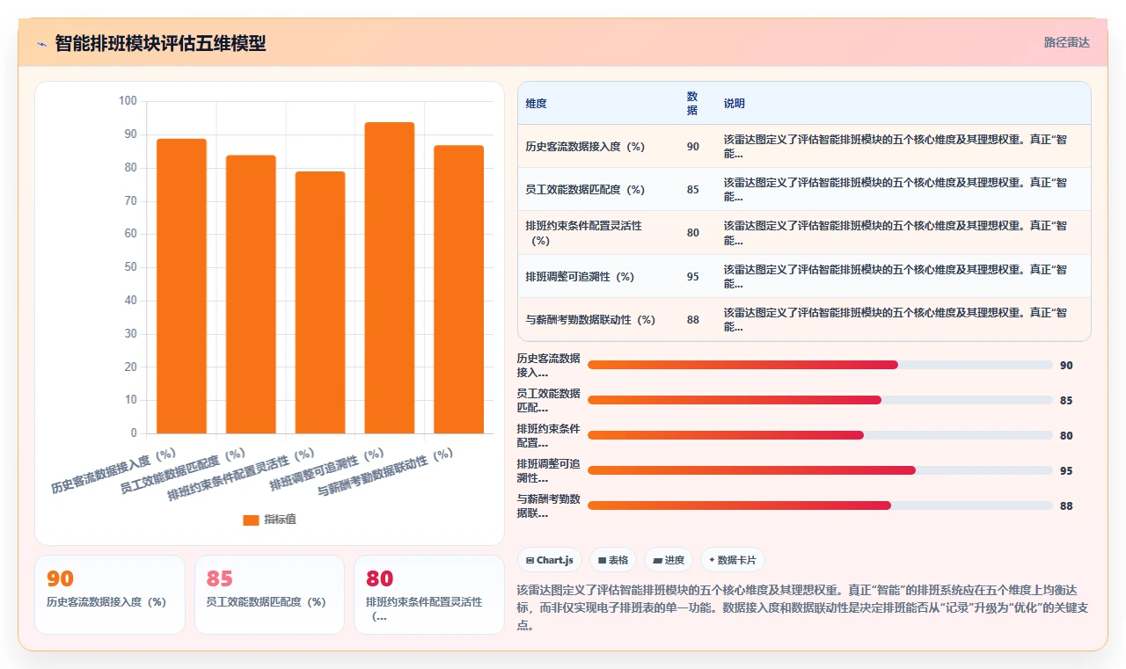This screenshot has height=669, width=1126.
Task: Click the 说明 column header
Action: click(x=734, y=104)
